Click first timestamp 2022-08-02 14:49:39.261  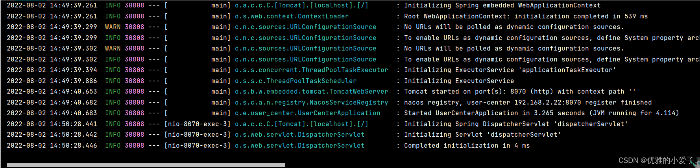pyautogui.click(x=52, y=5)
